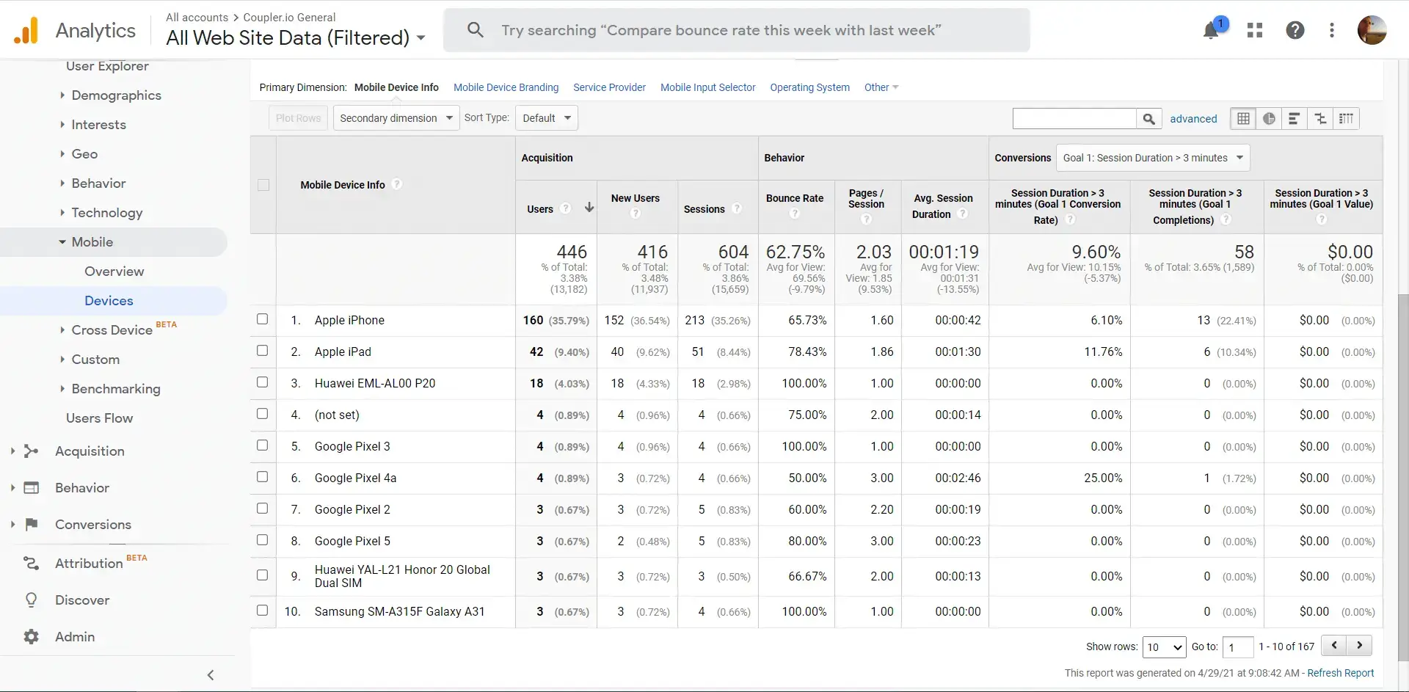Viewport: 1409px width, 692px height.
Task: Click the search magnifier icon in top bar
Action: click(476, 30)
